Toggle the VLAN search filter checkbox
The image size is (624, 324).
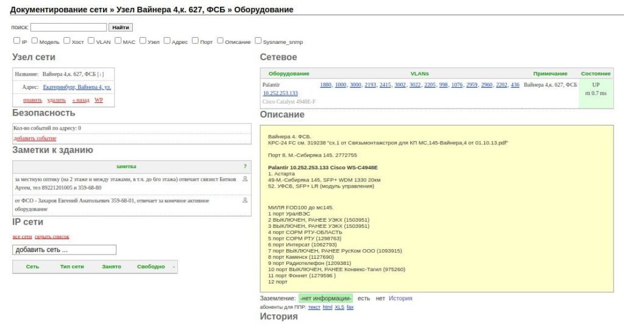coord(91,41)
